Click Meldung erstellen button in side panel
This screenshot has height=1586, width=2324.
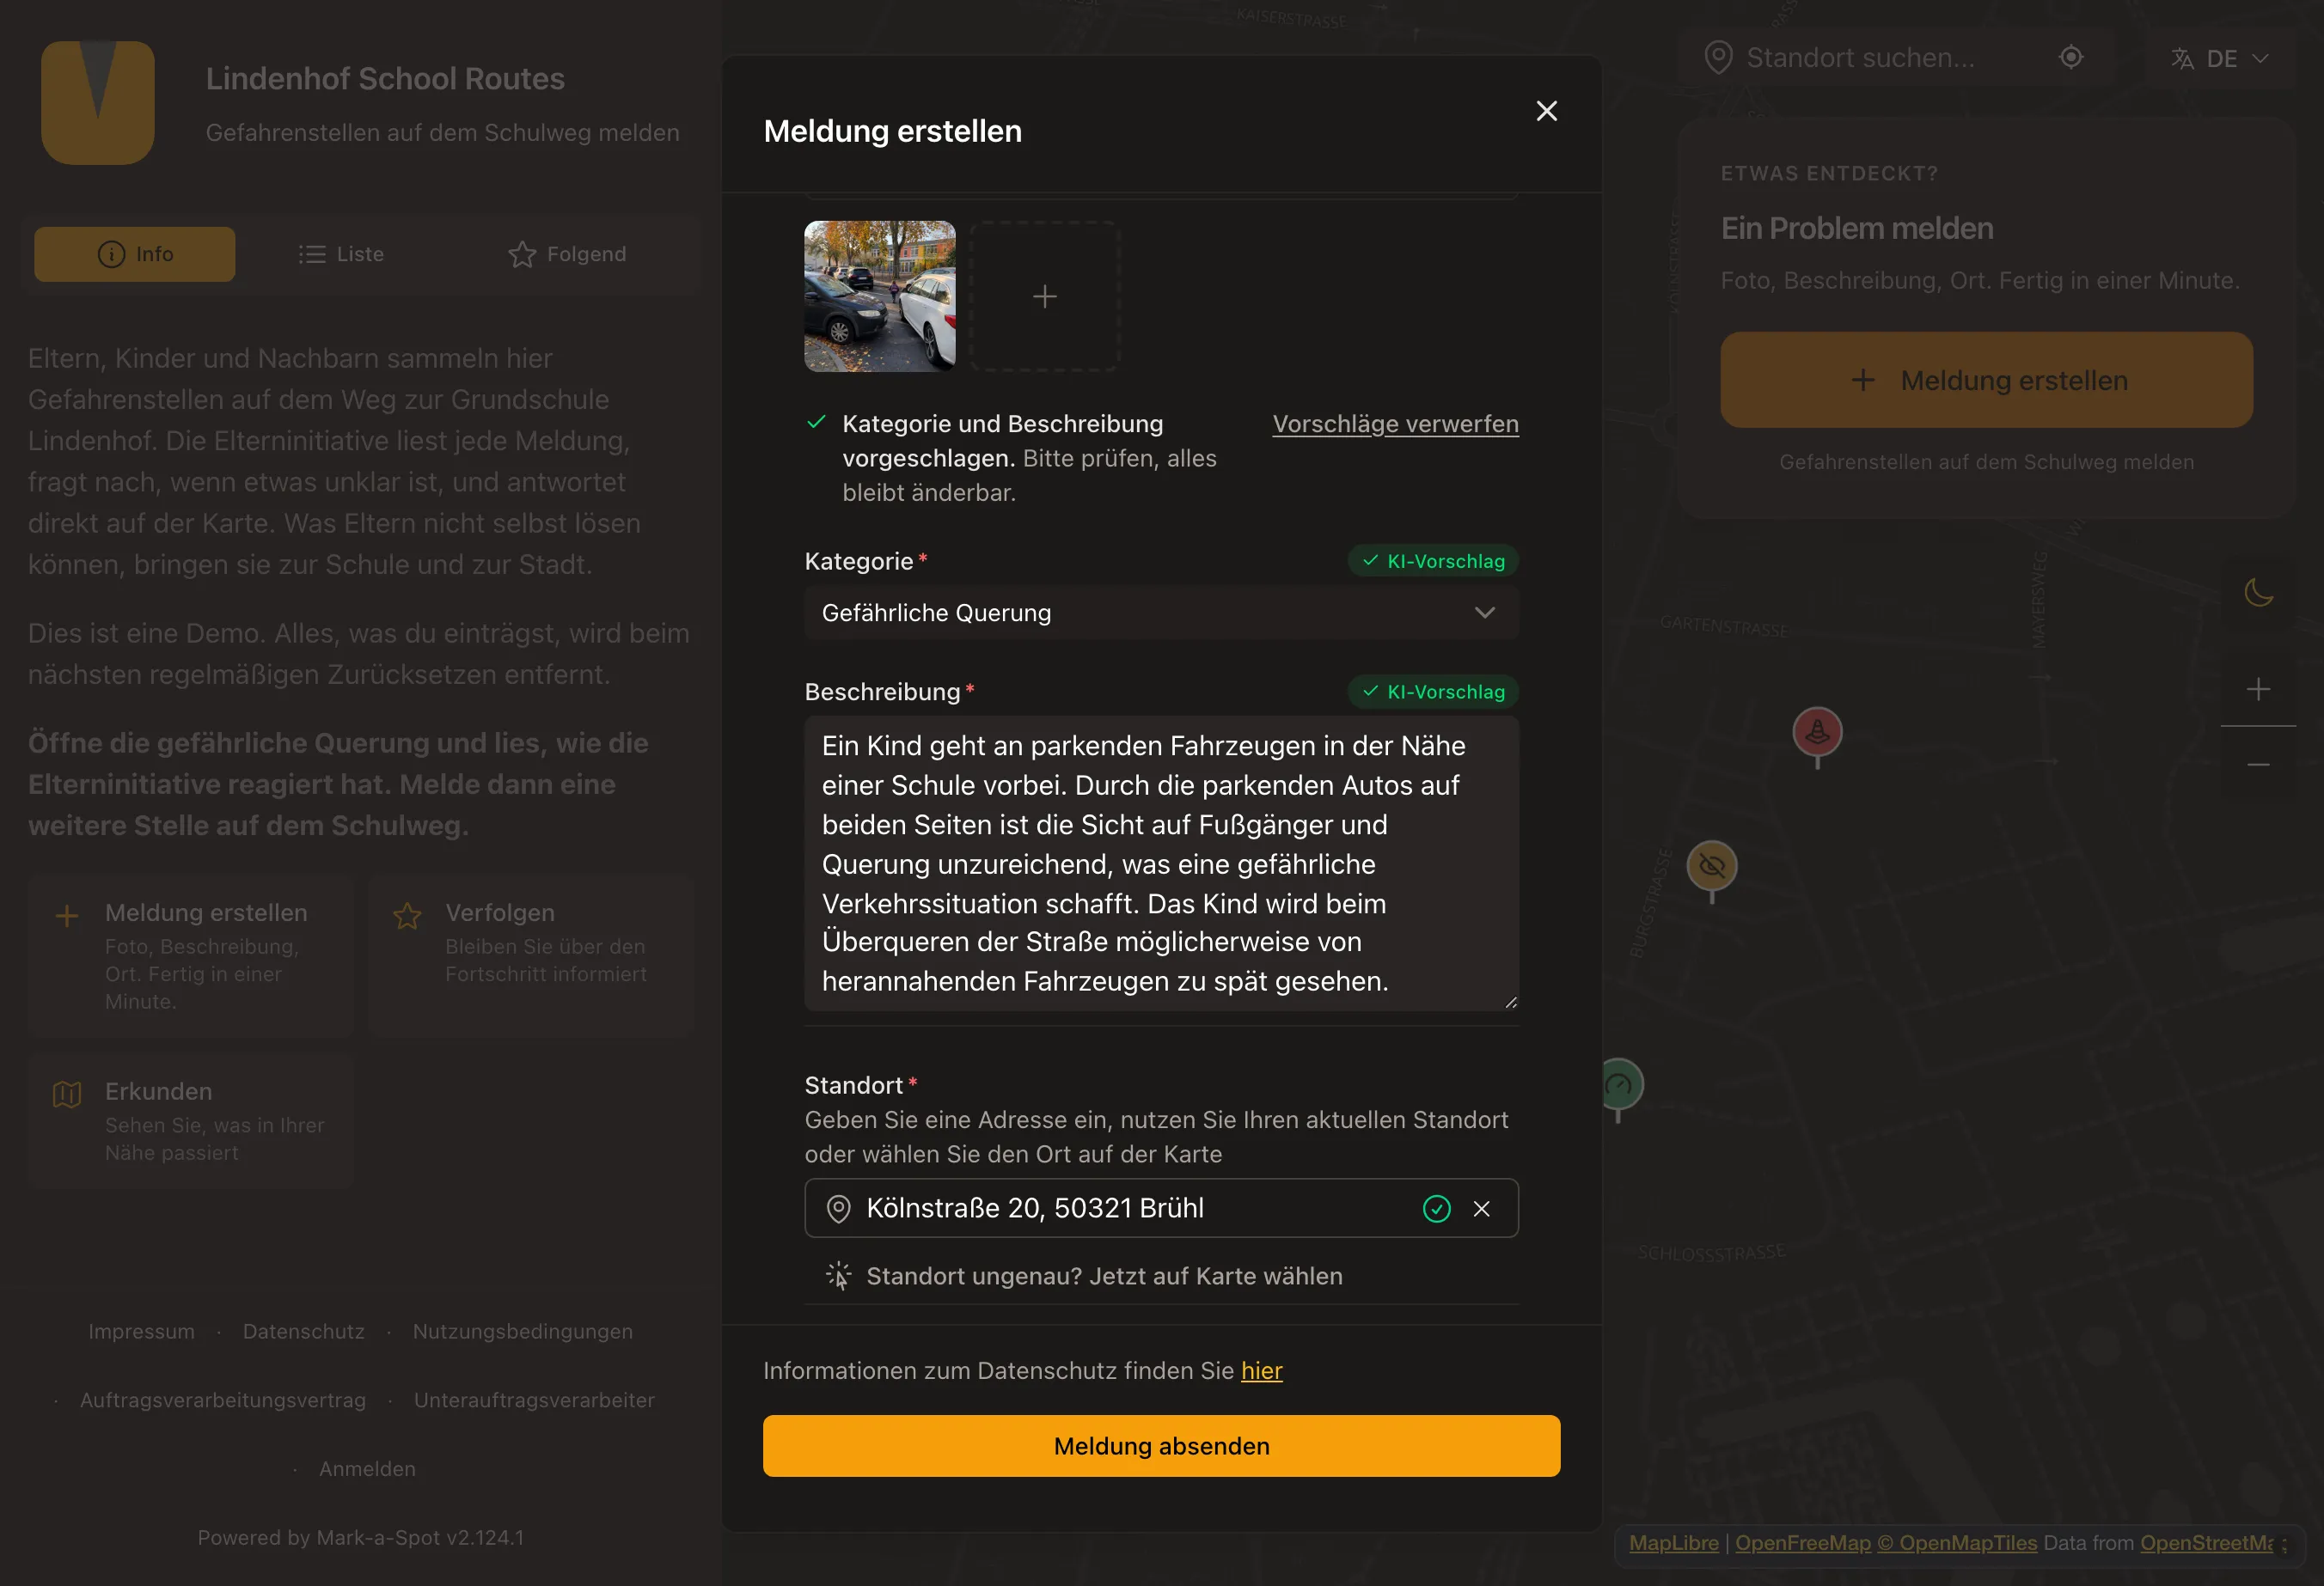[1986, 381]
